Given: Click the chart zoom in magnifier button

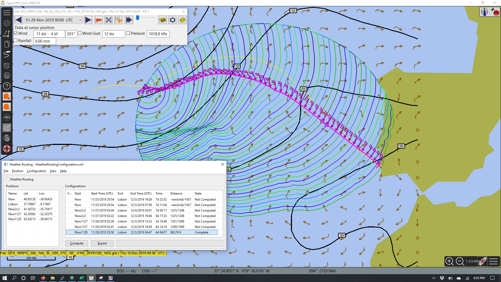Looking at the screenshot, I should coord(449,261).
